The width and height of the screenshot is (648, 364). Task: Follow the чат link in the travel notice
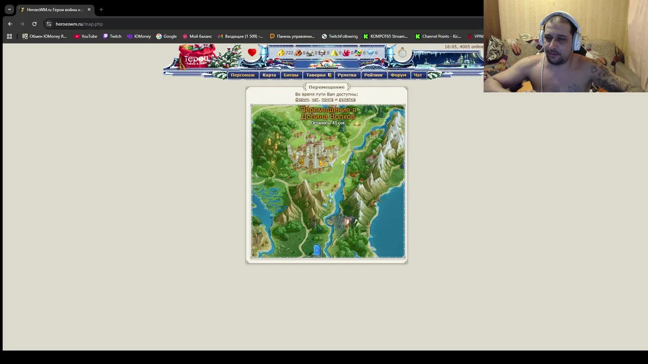pyautogui.click(x=315, y=100)
